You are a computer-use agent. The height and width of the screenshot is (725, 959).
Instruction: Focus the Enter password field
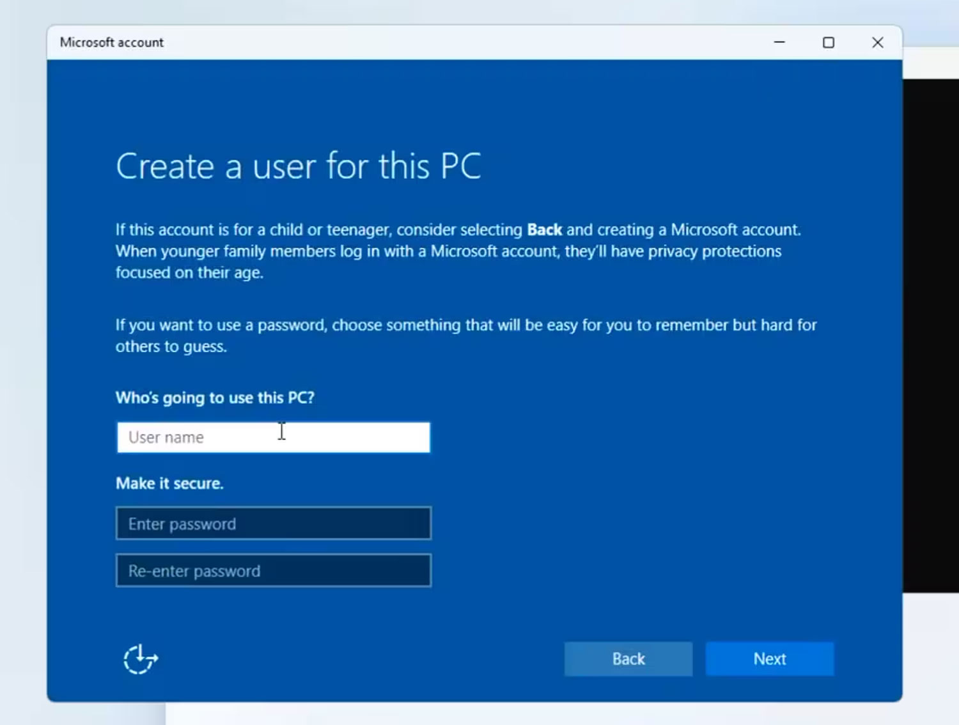274,524
